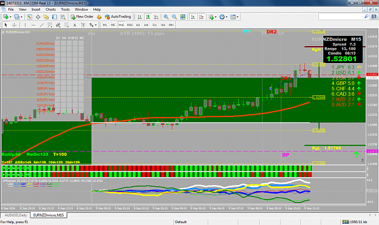Select the Fibonacci Retracement tool
The image size is (379, 225).
click(x=66, y=25)
